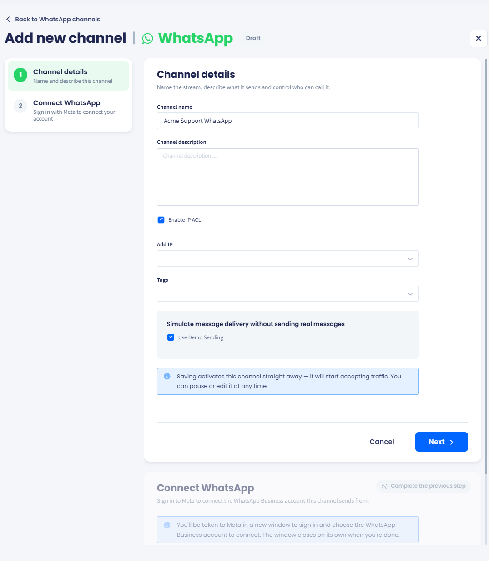
Task: Open the Tags dropdown field
Action: [x=288, y=294]
